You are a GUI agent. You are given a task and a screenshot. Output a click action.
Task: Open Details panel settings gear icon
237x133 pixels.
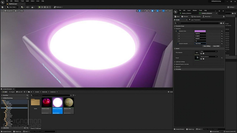[223, 23]
